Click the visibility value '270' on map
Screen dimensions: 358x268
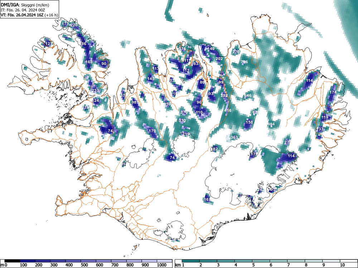click(x=236, y=52)
